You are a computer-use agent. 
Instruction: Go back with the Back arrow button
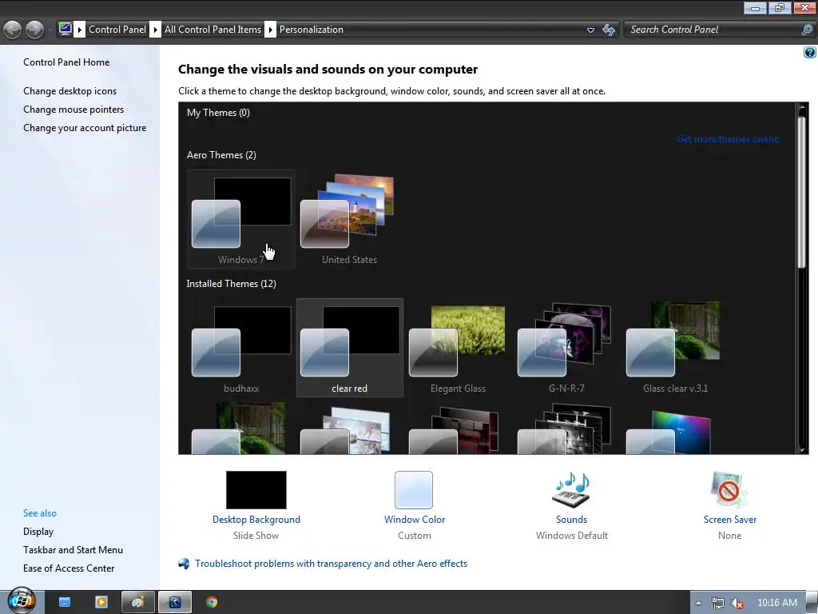13,30
